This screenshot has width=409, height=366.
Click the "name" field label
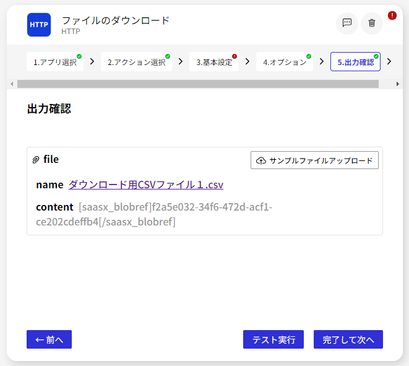tap(50, 185)
